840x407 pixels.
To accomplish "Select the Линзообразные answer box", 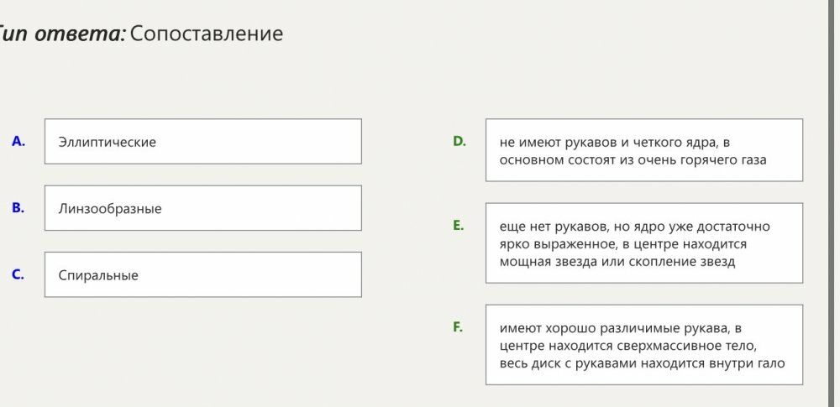I will 202,208.
